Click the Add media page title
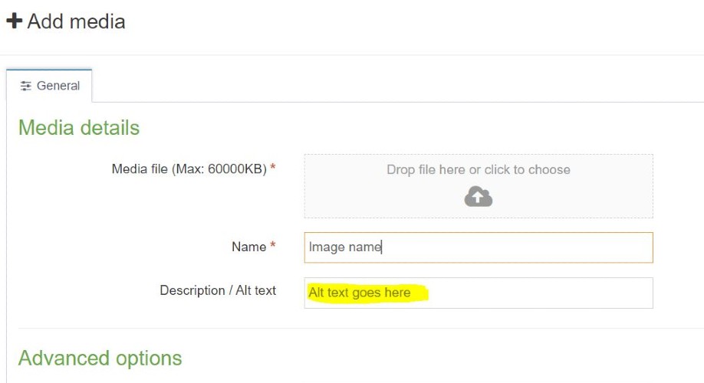Screen dimensions: 704x383 point(76,21)
